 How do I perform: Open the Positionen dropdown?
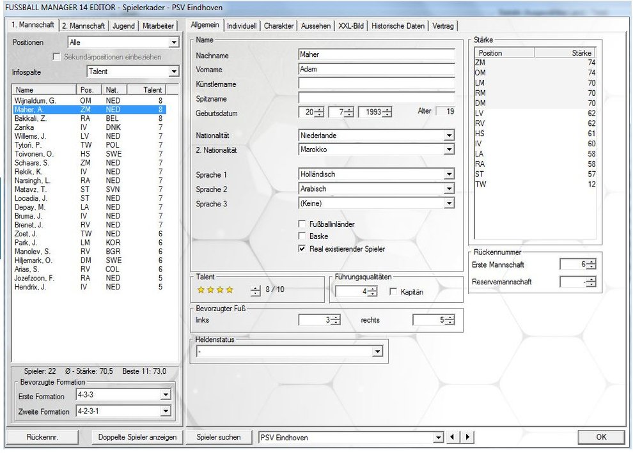click(174, 42)
